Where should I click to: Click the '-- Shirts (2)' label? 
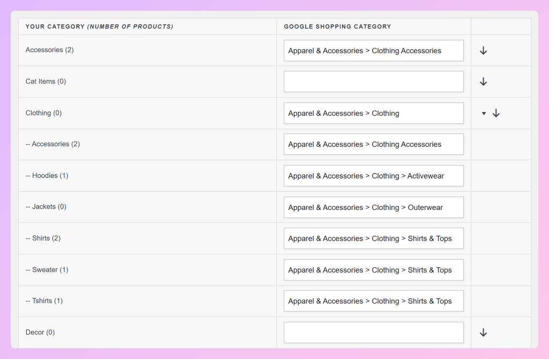[x=43, y=238]
